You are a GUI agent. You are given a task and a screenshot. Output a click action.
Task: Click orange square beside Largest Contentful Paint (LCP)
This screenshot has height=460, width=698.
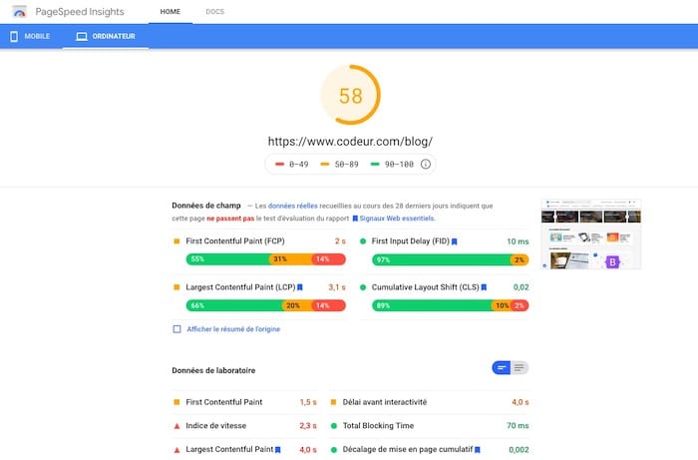point(176,287)
